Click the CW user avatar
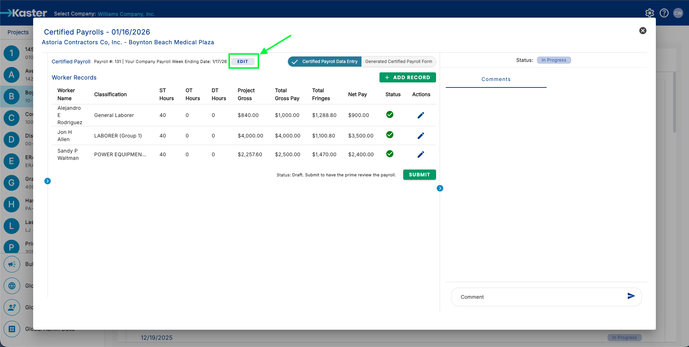The image size is (689, 347). coord(678,13)
